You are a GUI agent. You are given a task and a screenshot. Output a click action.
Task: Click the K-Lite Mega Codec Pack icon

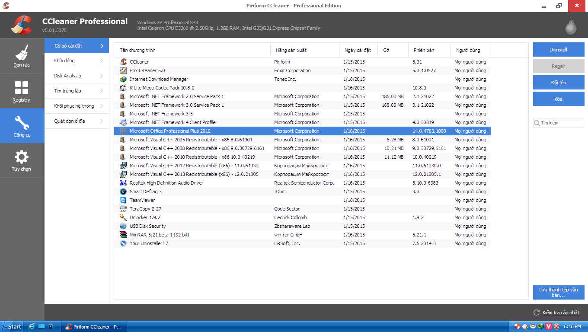pos(123,88)
